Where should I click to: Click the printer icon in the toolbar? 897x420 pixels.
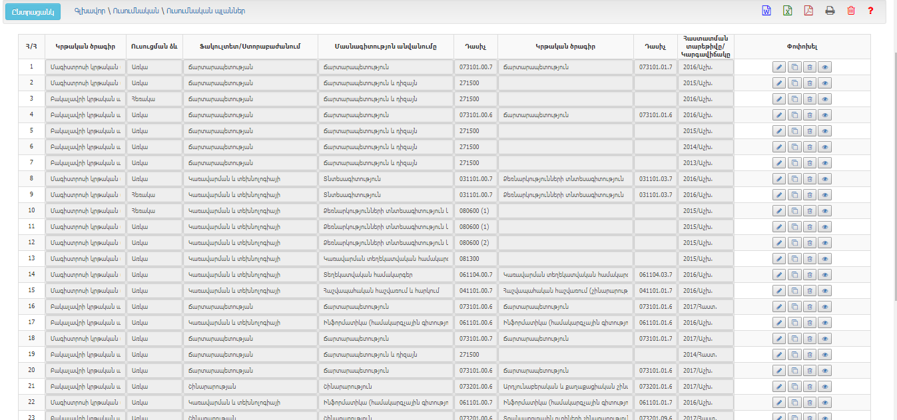[x=830, y=11]
